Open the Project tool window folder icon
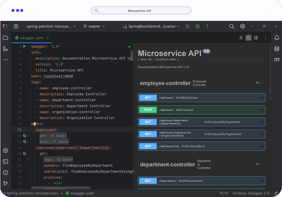282x197 pixels. 5,38
